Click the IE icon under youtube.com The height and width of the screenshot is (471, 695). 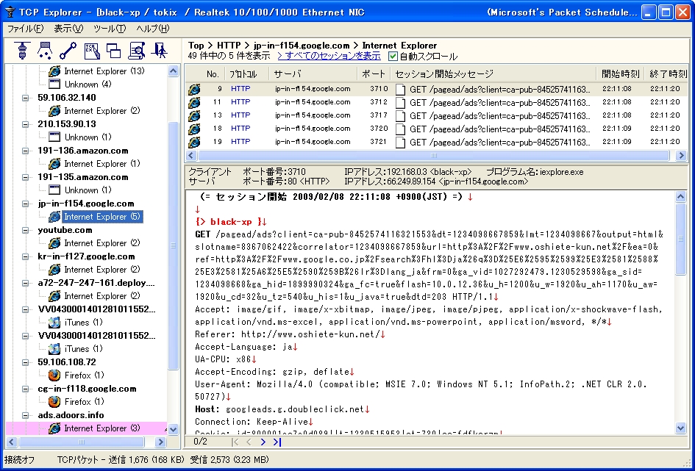click(54, 243)
